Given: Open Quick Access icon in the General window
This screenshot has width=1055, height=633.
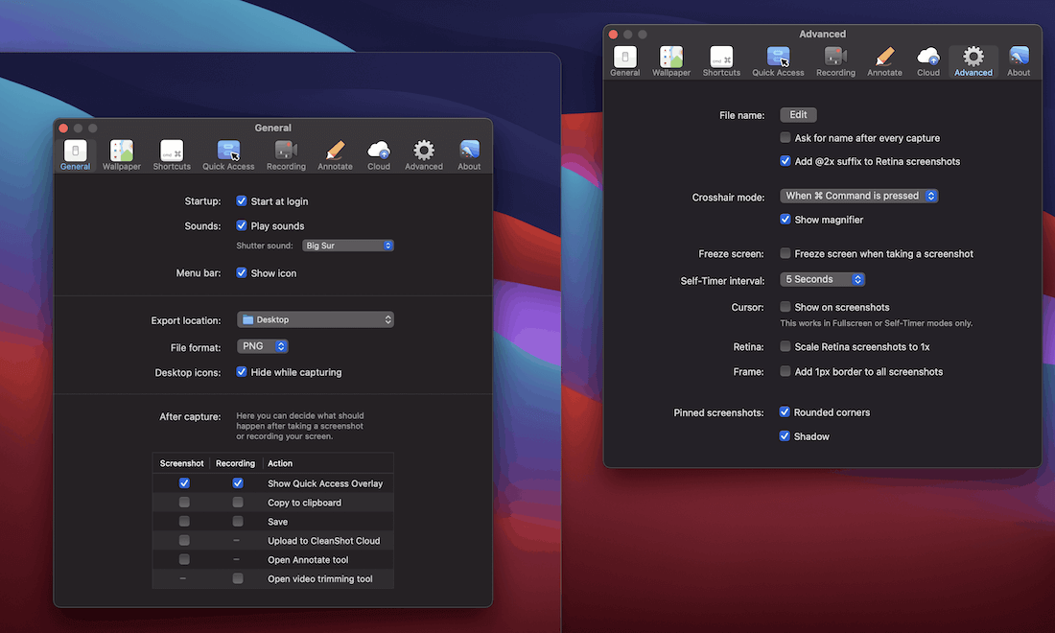Looking at the screenshot, I should click(x=228, y=152).
